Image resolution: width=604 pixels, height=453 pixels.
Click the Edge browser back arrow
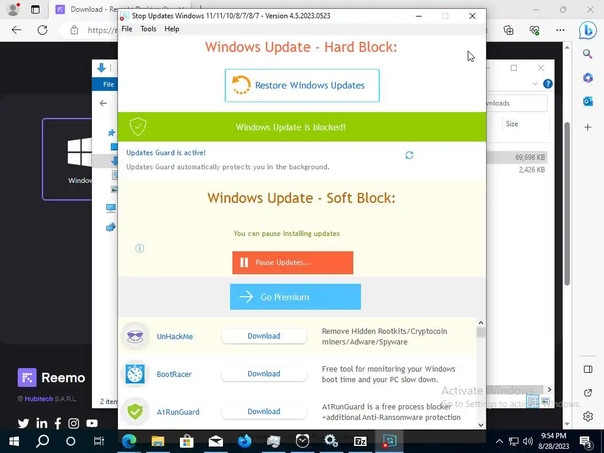16,30
